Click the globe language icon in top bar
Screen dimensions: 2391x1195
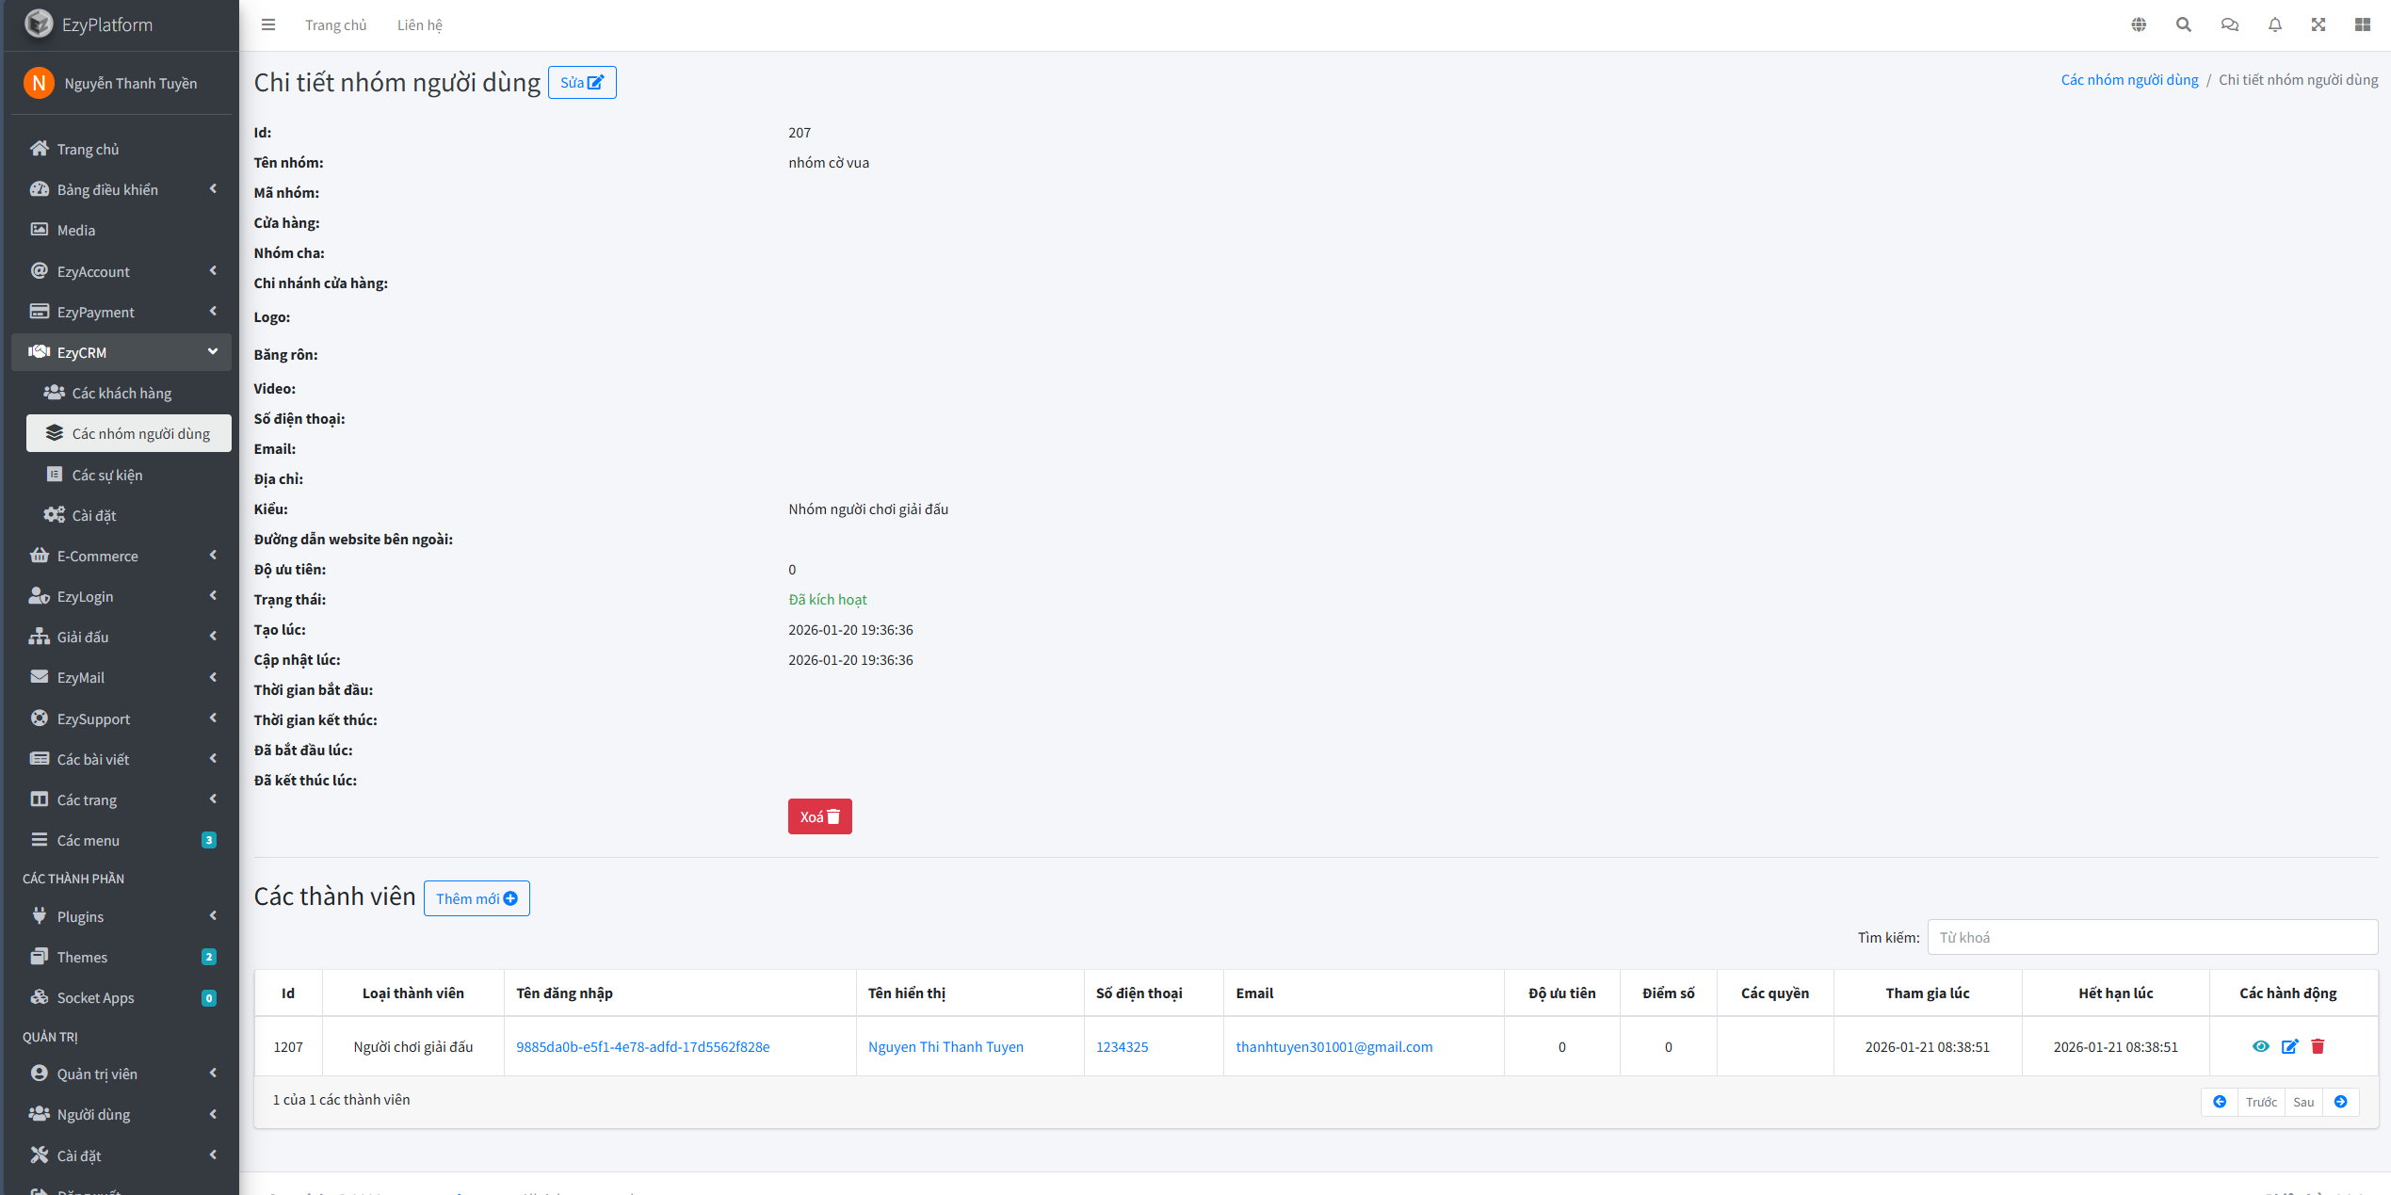[x=2139, y=24]
